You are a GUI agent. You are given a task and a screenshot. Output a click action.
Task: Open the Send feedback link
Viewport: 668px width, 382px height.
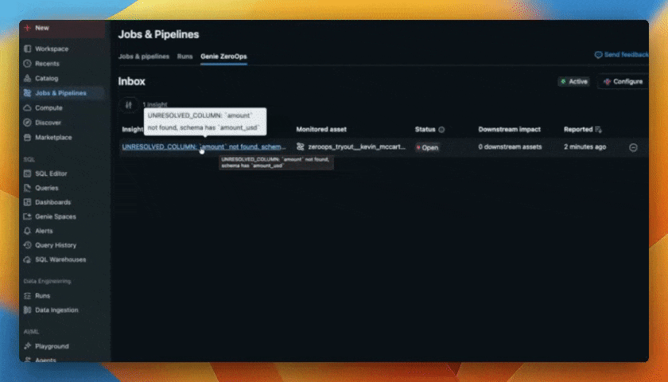(x=622, y=55)
